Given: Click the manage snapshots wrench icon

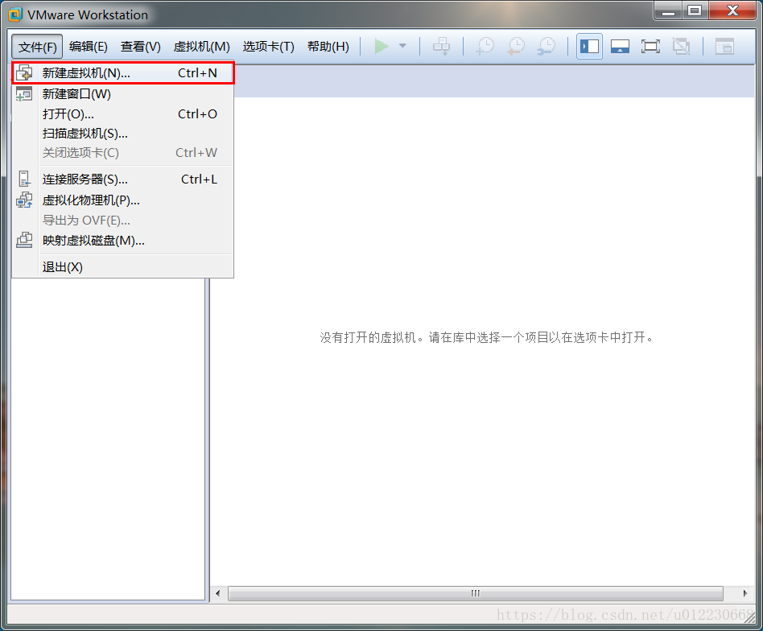Looking at the screenshot, I should [x=546, y=46].
